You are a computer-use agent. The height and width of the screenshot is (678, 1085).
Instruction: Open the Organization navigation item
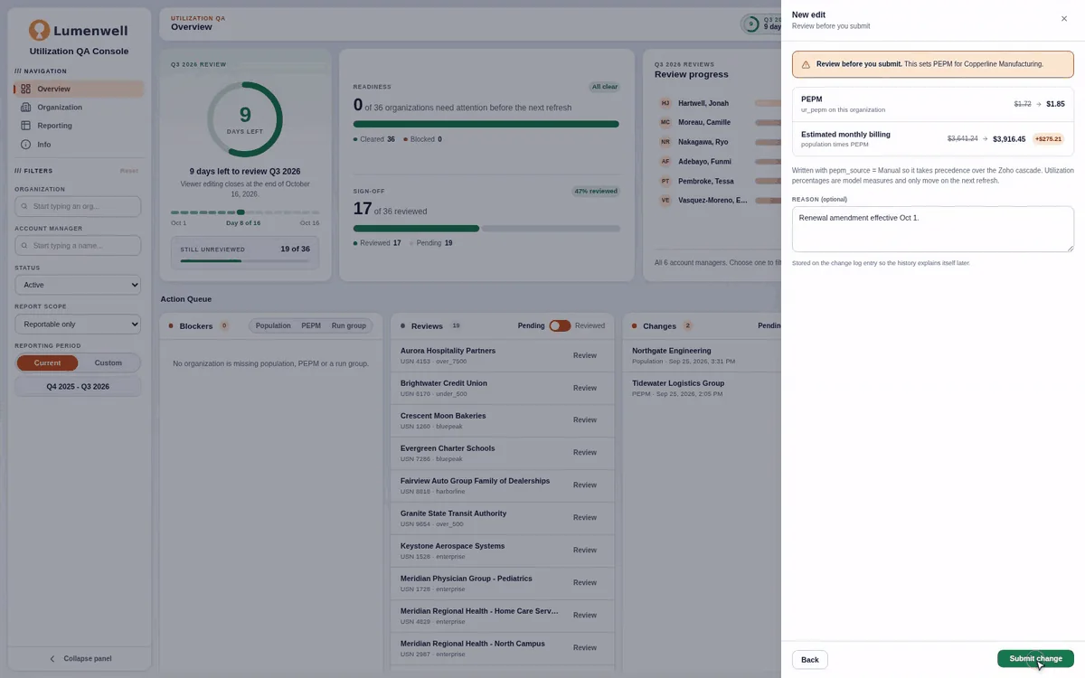[x=79, y=108]
